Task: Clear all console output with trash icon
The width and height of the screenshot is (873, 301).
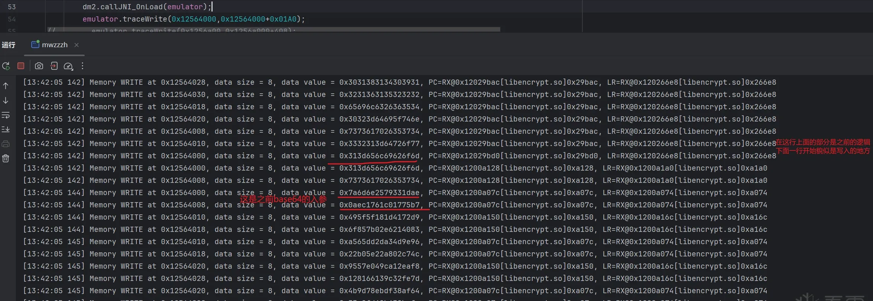Action: point(6,159)
